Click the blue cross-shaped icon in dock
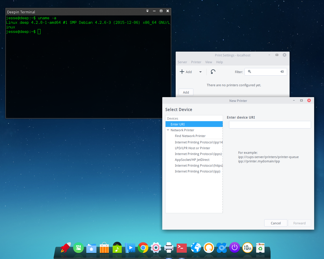This screenshot has width=324, height=259. coord(222,248)
